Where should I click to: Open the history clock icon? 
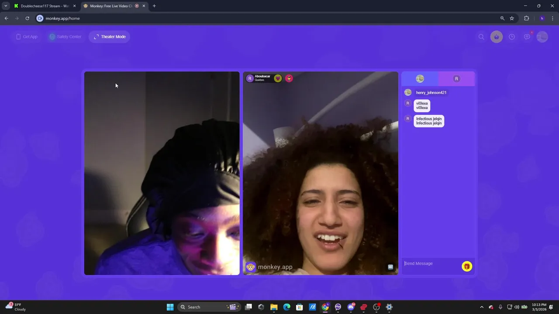pyautogui.click(x=512, y=37)
